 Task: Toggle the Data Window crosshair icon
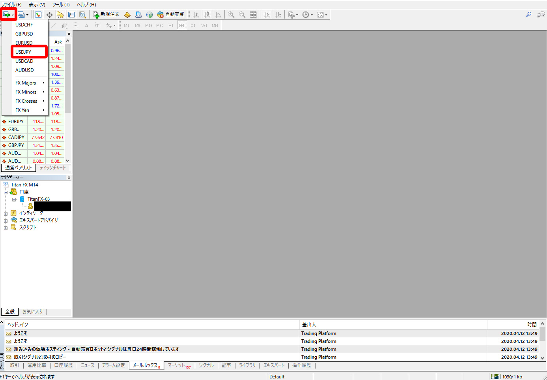coord(49,15)
